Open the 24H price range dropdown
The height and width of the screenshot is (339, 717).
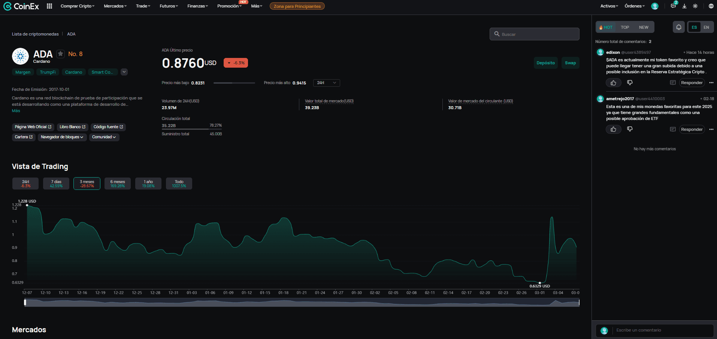[x=327, y=83]
